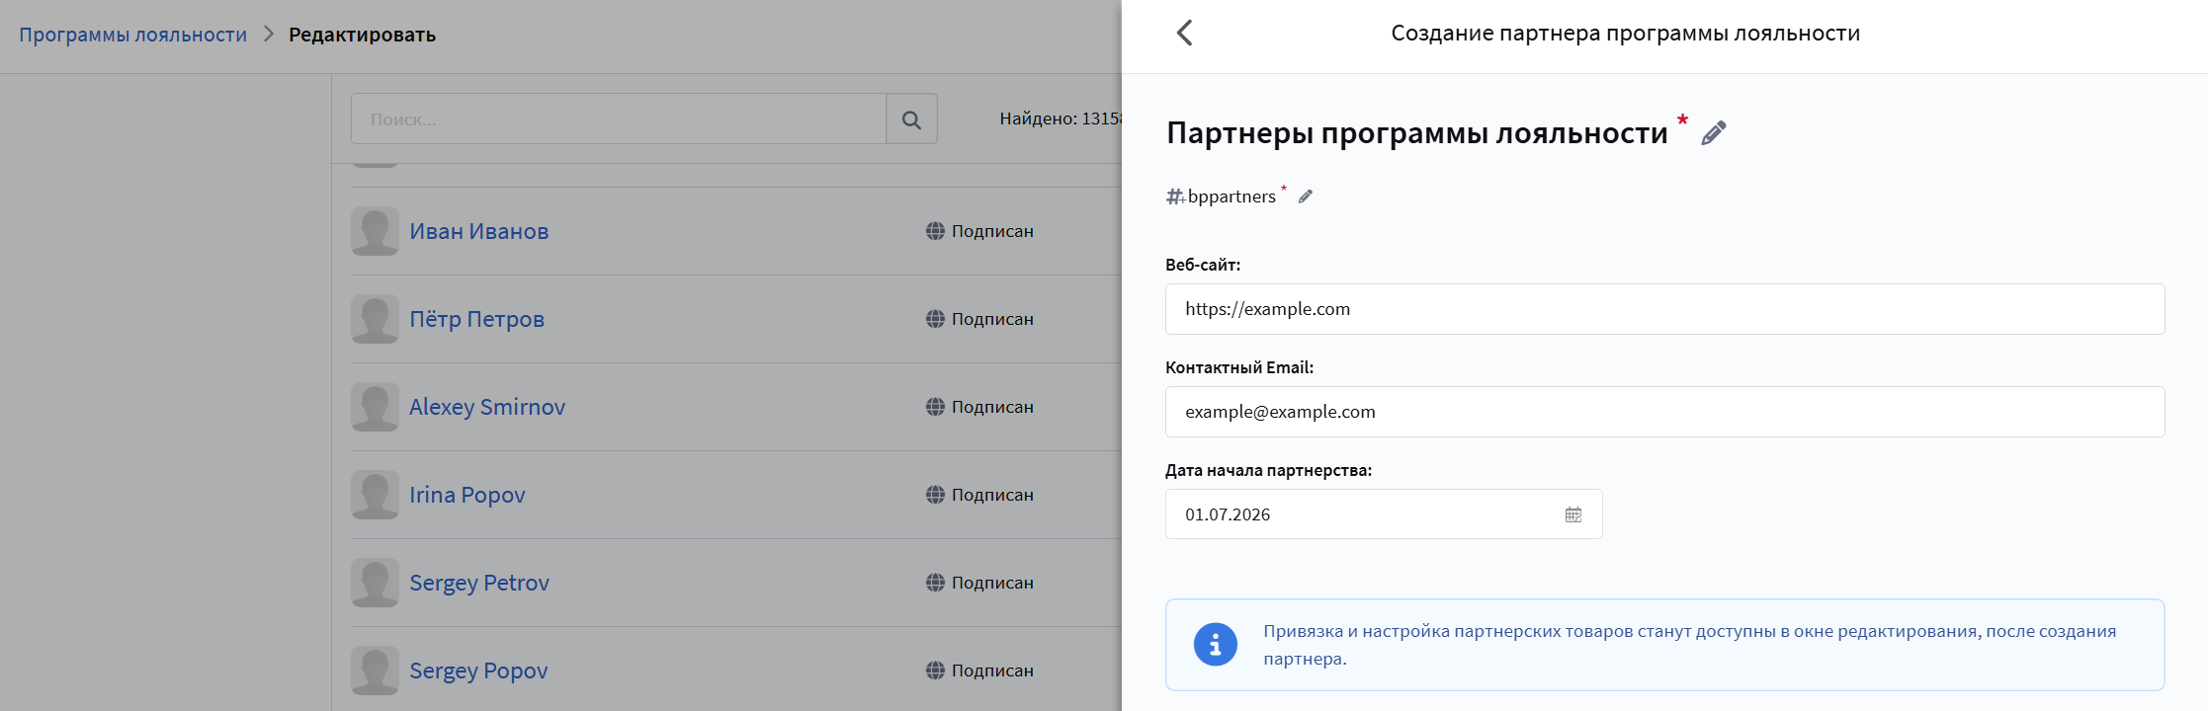Open the calendar picker for partnership start date
Viewport: 2208px width, 711px height.
tap(1573, 514)
